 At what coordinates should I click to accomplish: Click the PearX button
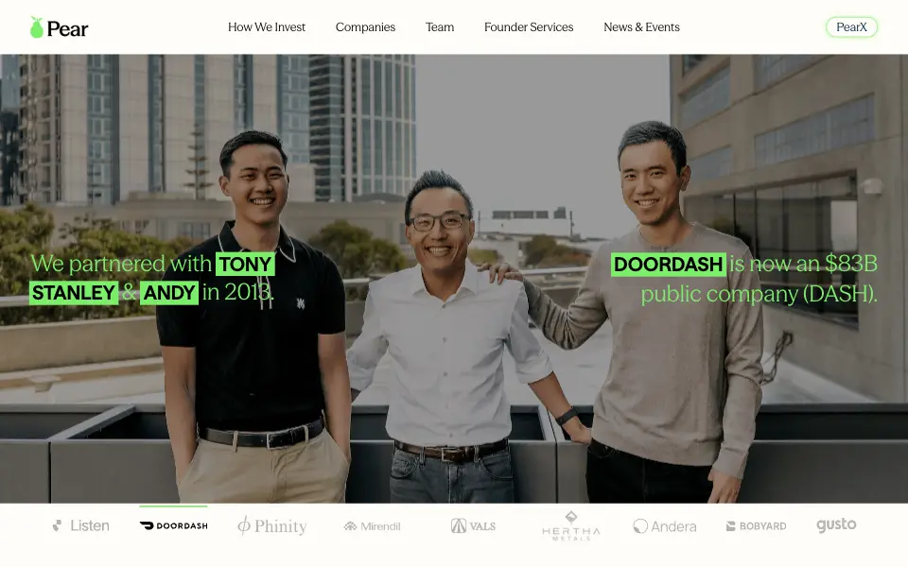point(851,27)
